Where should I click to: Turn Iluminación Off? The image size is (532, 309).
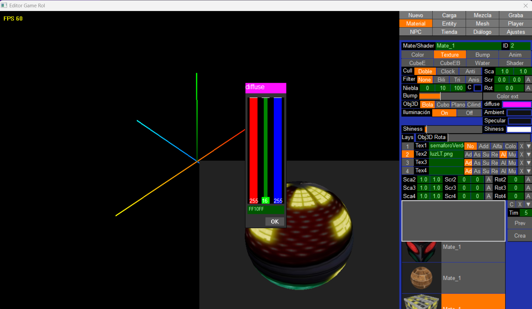[469, 113]
